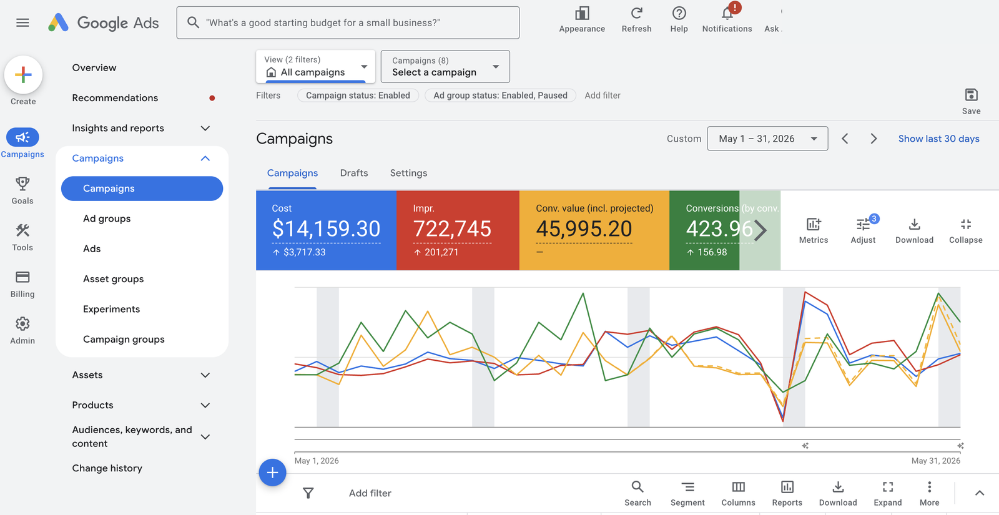Click Ad group status: Enabled, Paused chip
The height and width of the screenshot is (515, 999).
(x=500, y=96)
